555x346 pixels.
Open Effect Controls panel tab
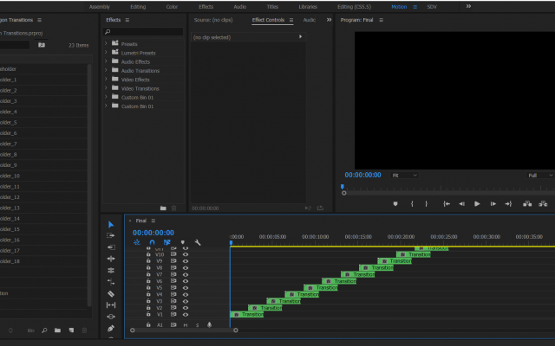pos(268,20)
